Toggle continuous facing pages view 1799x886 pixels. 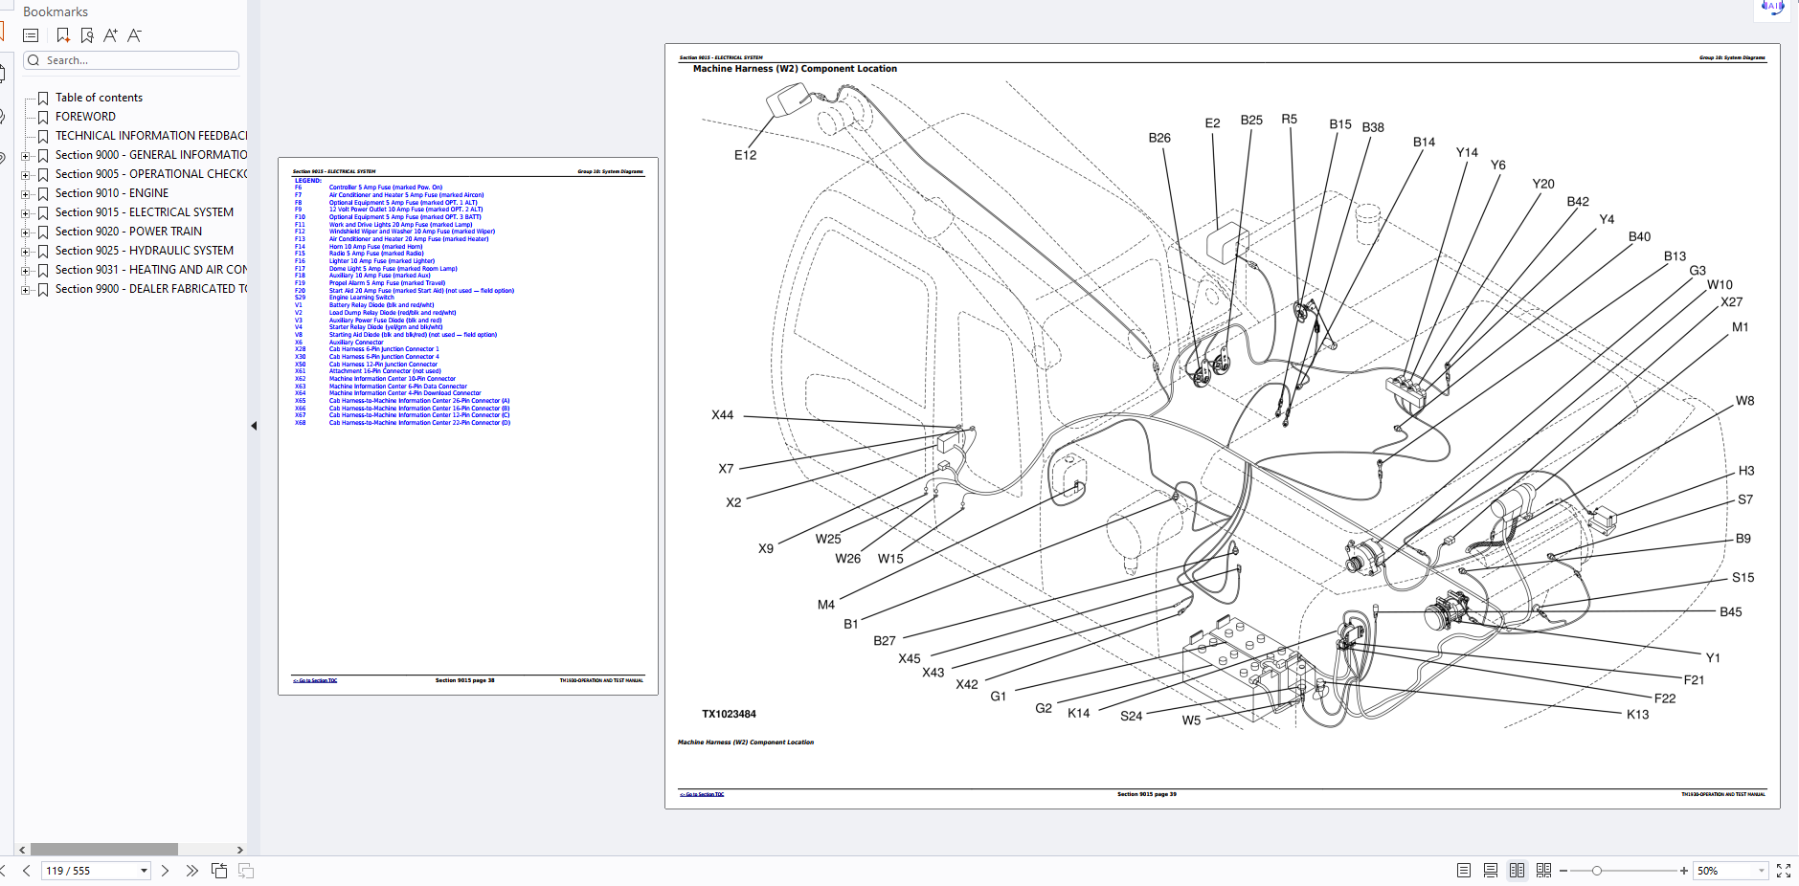click(1543, 871)
